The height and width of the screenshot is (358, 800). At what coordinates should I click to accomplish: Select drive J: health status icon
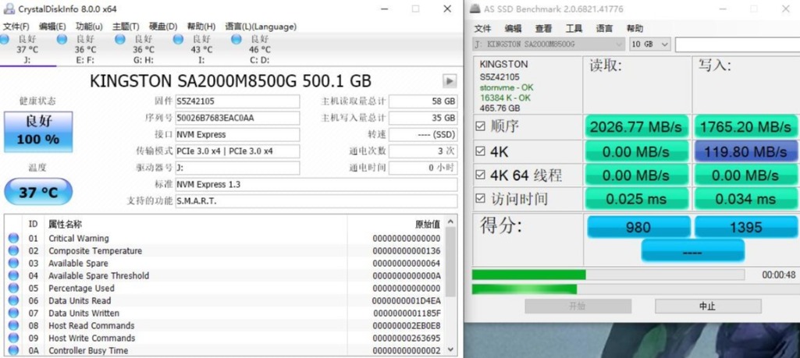tap(4, 39)
